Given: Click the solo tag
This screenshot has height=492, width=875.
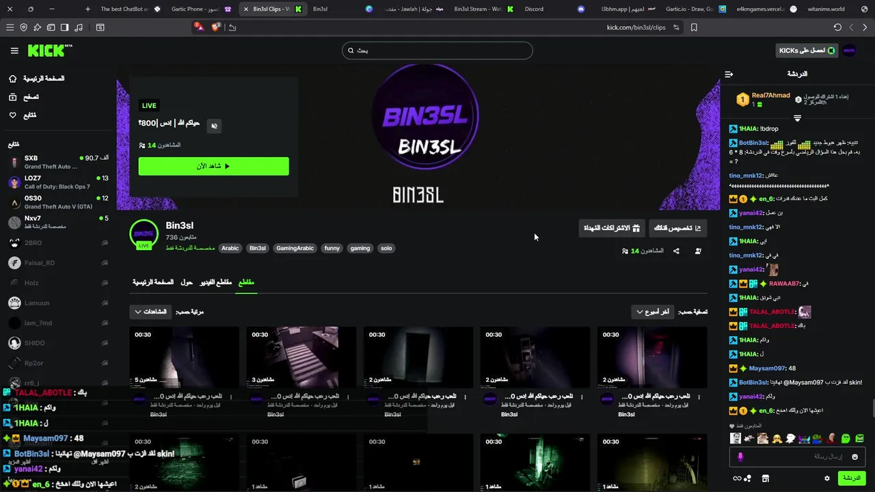Looking at the screenshot, I should coord(386,248).
